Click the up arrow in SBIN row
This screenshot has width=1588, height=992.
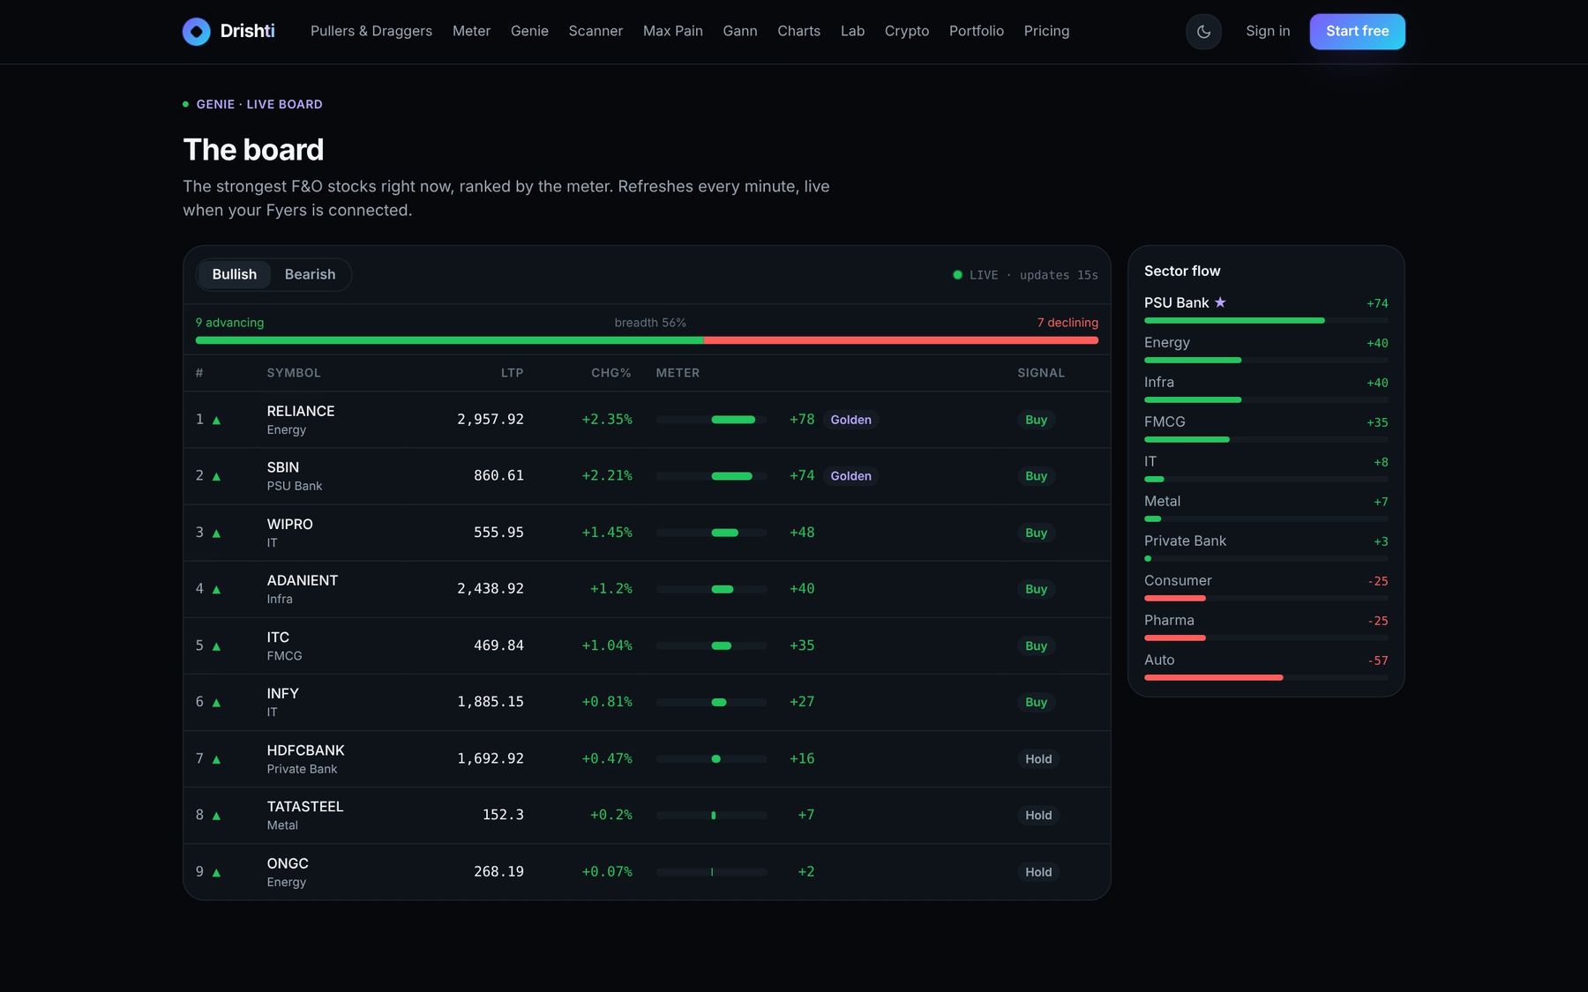[x=216, y=477]
